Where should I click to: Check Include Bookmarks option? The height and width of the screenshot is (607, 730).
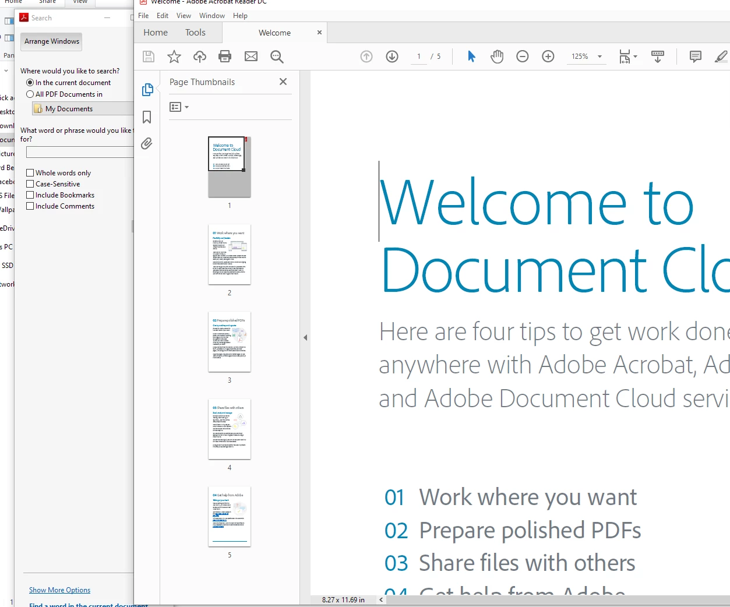tap(30, 195)
